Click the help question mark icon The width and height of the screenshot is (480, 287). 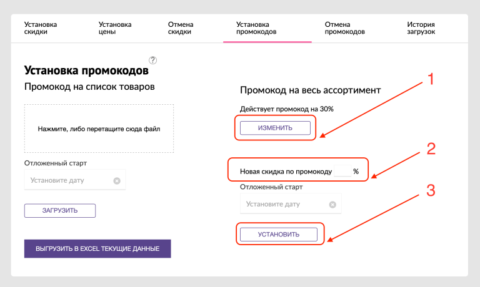pos(153,61)
